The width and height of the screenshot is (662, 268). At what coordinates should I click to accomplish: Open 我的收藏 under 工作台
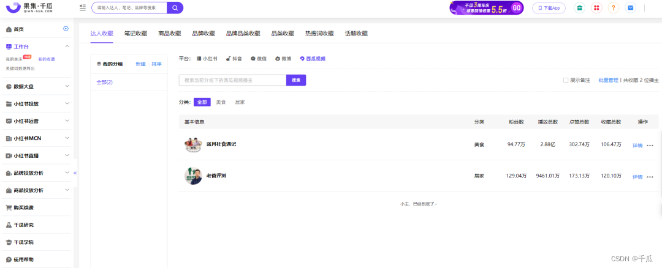tap(47, 59)
